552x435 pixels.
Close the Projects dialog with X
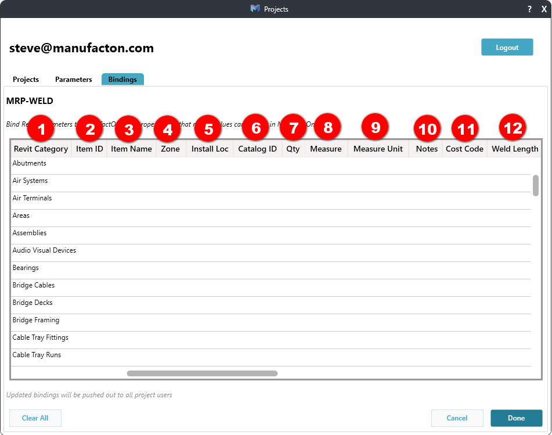pyautogui.click(x=544, y=9)
